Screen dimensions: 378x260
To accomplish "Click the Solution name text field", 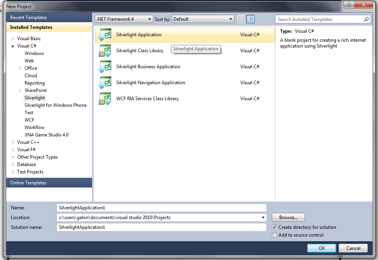I will 161,227.
